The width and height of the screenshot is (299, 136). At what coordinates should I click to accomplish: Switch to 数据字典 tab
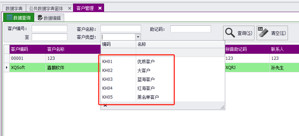tap(14, 9)
